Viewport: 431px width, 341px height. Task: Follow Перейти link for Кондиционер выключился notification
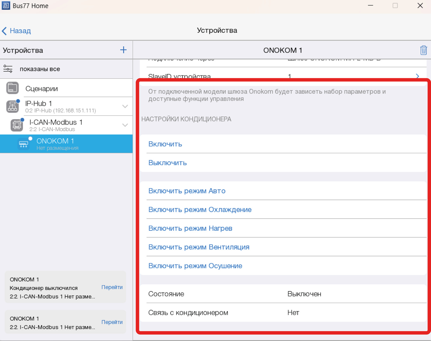coord(112,287)
